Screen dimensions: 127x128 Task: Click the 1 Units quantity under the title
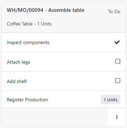44,24
